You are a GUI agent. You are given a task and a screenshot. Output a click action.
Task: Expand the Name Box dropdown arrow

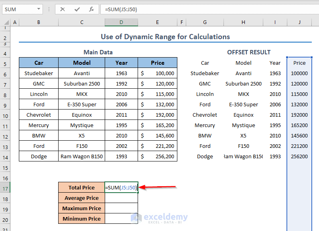(x=39, y=9)
